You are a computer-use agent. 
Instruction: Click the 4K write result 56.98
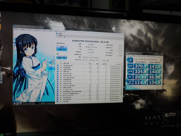(x=155, y=77)
